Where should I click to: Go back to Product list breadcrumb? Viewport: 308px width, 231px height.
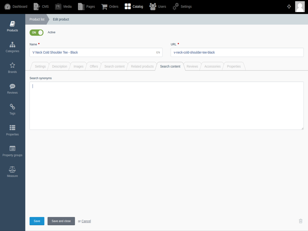pos(37,19)
